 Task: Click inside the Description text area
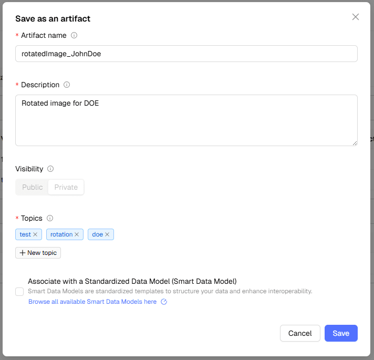[186, 120]
